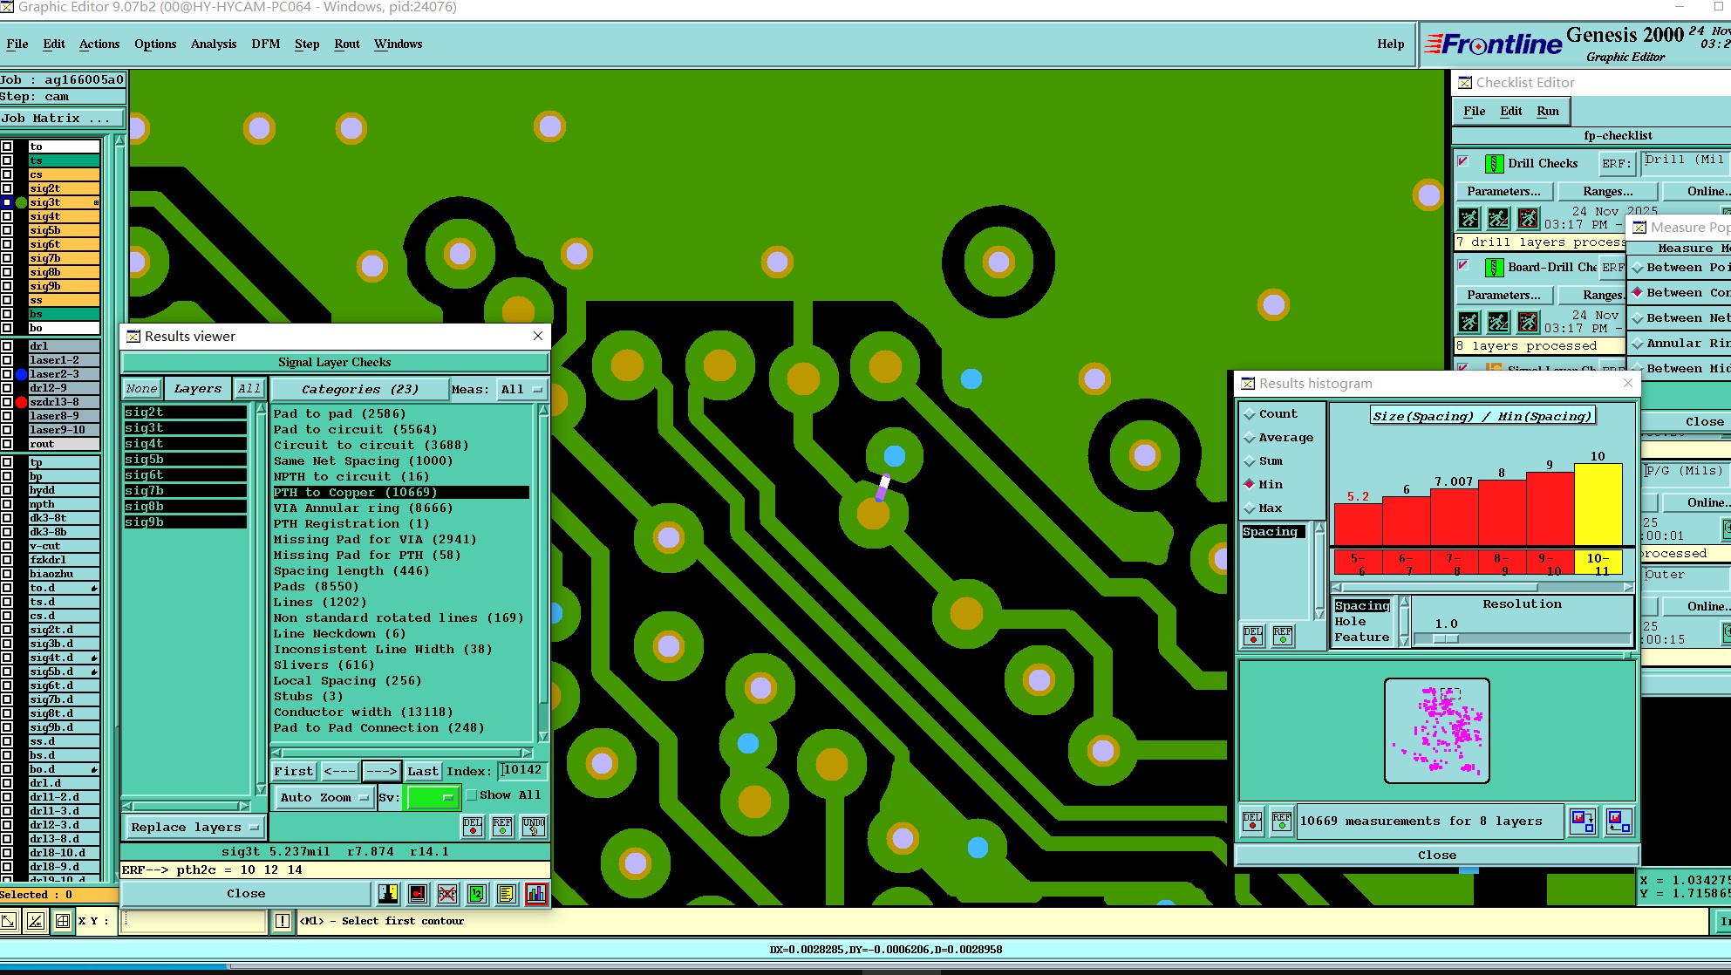
Task: Click the yellow report notes icon
Action: tap(506, 894)
